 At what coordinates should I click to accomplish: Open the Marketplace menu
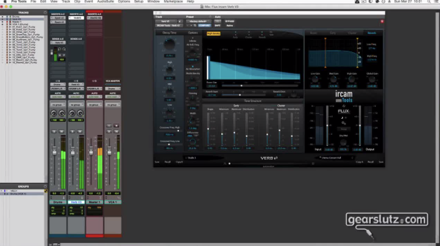click(173, 1)
